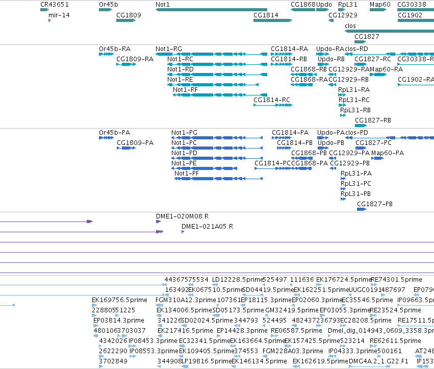This screenshot has height=369, width=434.
Task: Click the long Not1 gene bar
Action: [211, 10]
